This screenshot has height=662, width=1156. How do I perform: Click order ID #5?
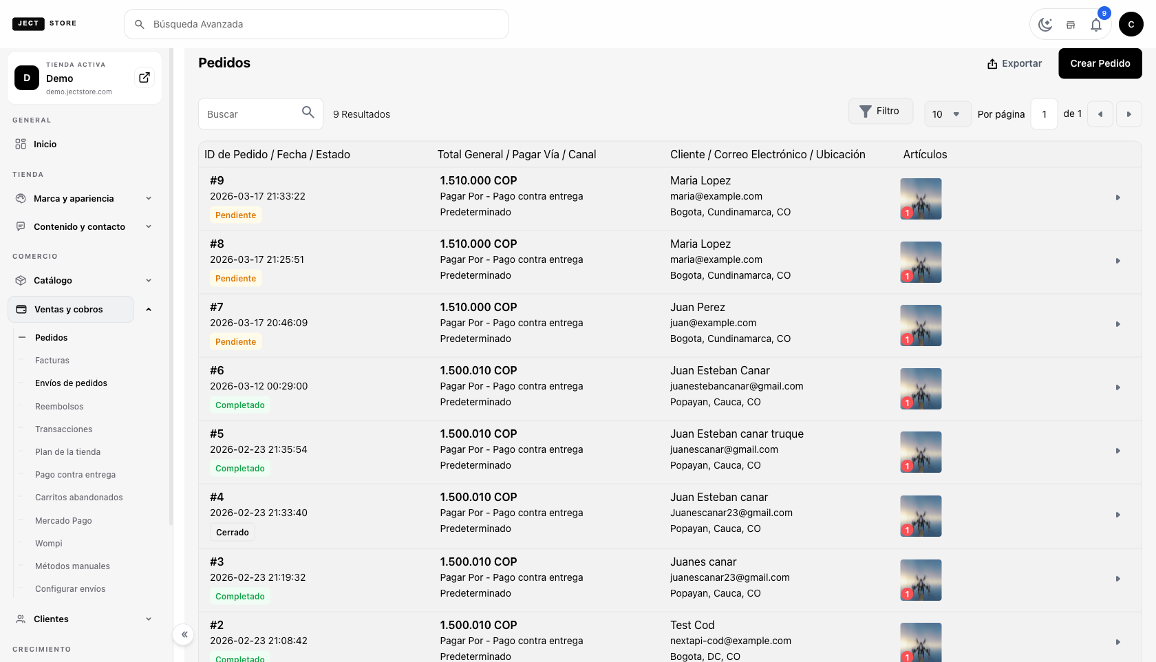[x=217, y=434]
